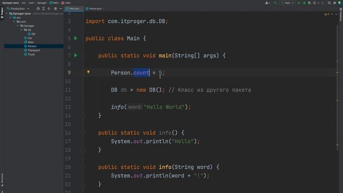The width and height of the screenshot is (343, 193).
Task: Click itproger-java in the breadcrumb bar
Action: click(x=11, y=3)
